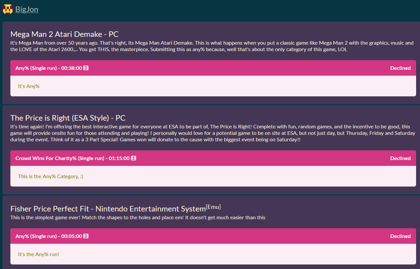Click the "It's Any%" category description
420x269 pixels.
click(29, 86)
